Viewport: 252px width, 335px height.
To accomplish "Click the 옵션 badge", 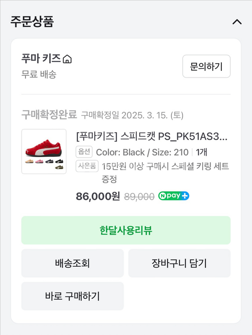I will 84,152.
